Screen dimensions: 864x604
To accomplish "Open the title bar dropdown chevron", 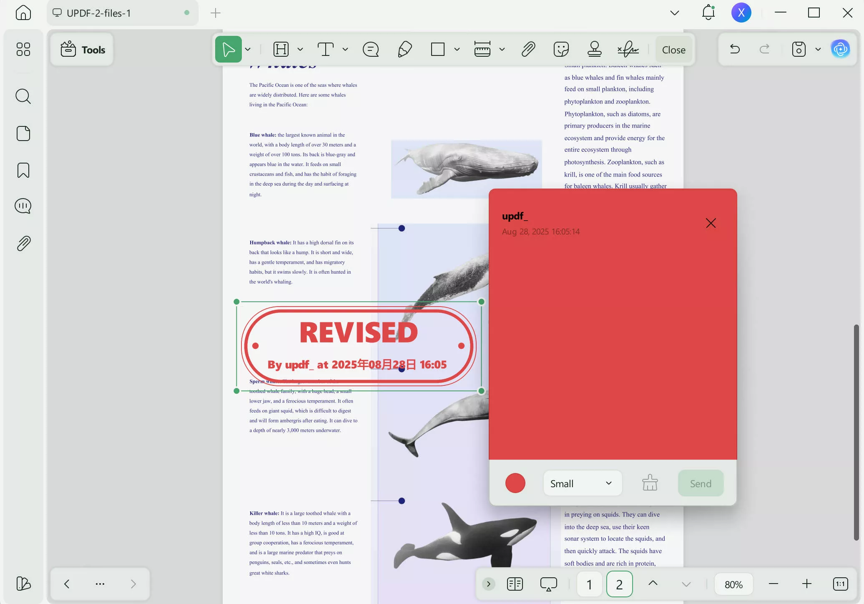I will click(674, 13).
